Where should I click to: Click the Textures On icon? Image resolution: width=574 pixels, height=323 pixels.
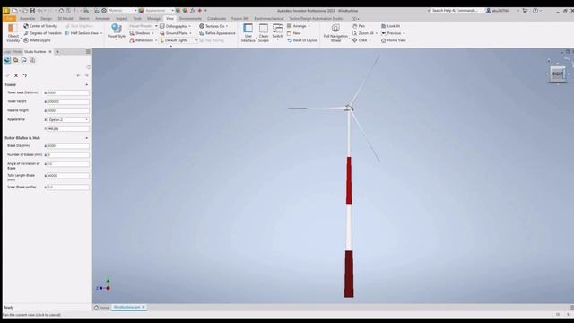(x=201, y=26)
